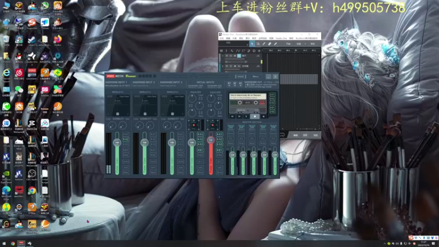Mute Hardware Input 1 strip

(x=126, y=172)
